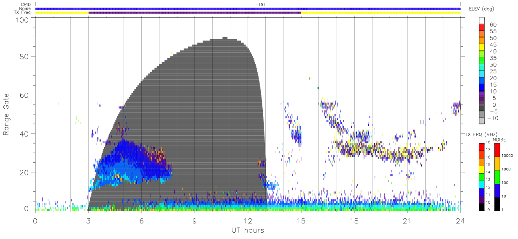
Task: Click the 18 tick on the UT hours axis
Action: [x=354, y=220]
